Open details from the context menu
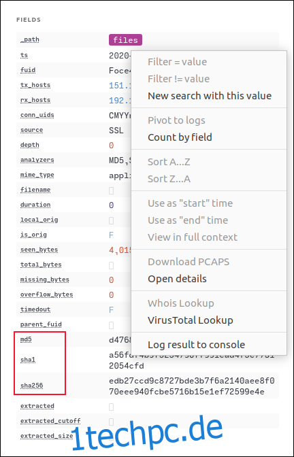Screen dimensions: 294x457 (177, 279)
